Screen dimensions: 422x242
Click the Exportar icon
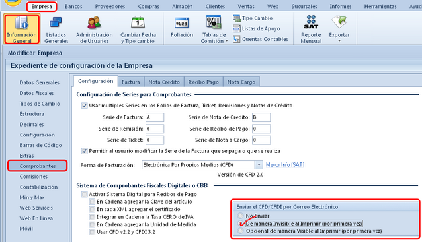[x=339, y=22]
